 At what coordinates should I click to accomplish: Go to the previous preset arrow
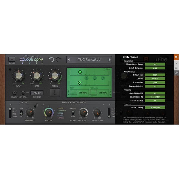pos(69,60)
